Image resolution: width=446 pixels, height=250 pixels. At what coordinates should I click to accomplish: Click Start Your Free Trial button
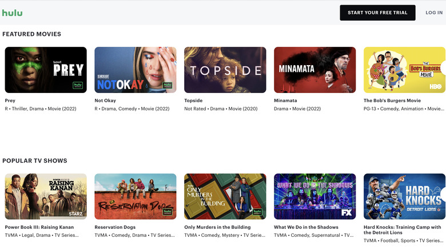(377, 13)
